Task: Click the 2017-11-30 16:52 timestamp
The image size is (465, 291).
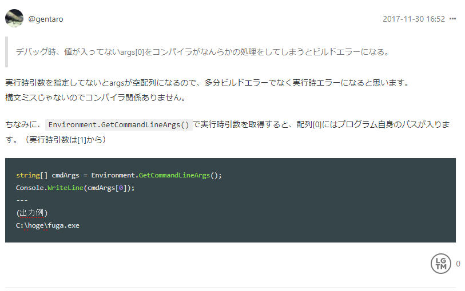Action: pyautogui.click(x=414, y=19)
